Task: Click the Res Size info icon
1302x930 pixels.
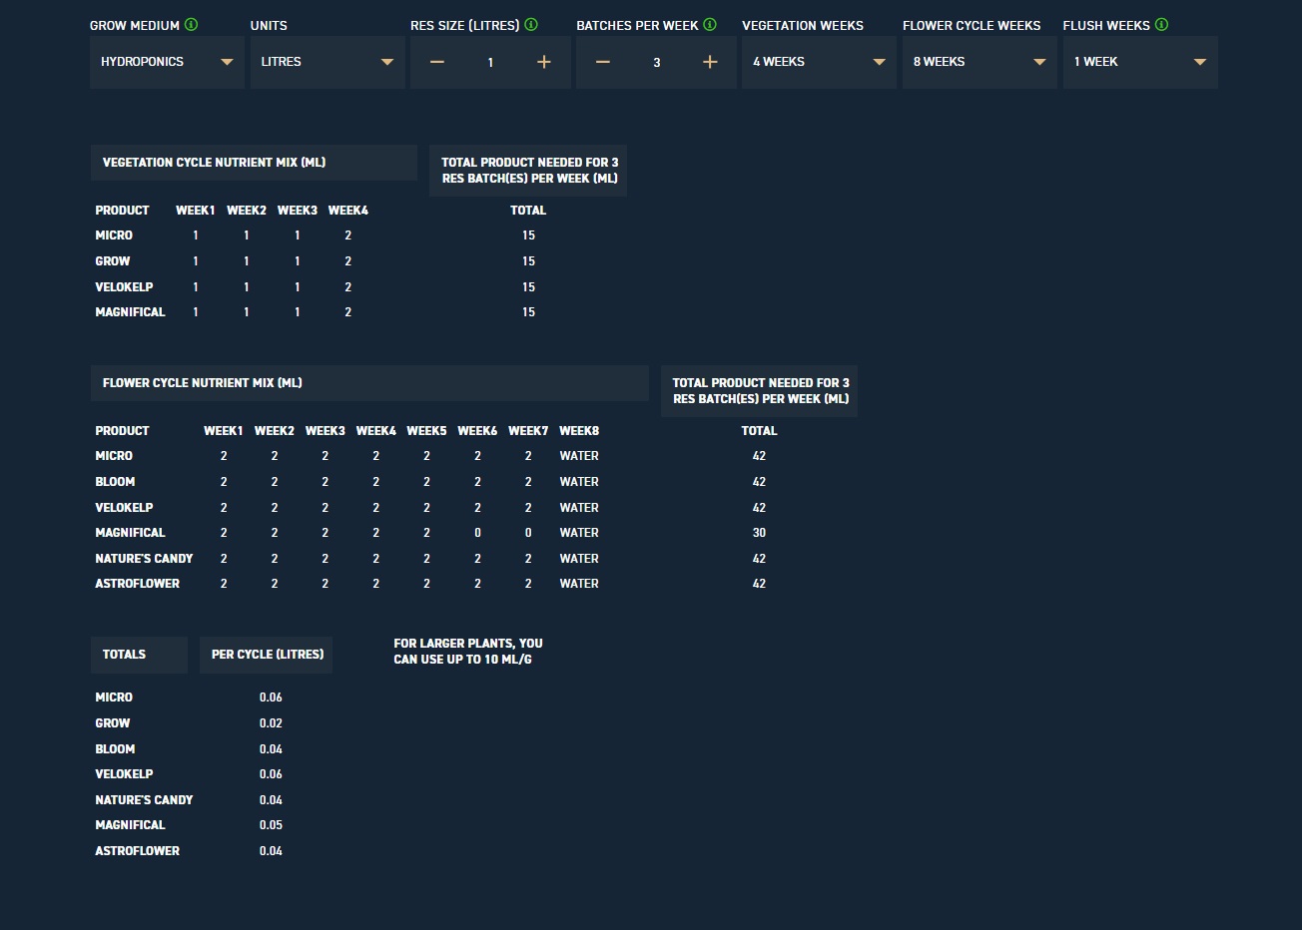Action: [531, 25]
